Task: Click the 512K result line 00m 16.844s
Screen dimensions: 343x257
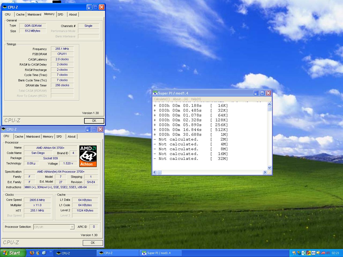Action: (191, 130)
